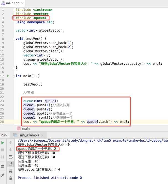Click on "testVec();" call in main

click(33, 84)
